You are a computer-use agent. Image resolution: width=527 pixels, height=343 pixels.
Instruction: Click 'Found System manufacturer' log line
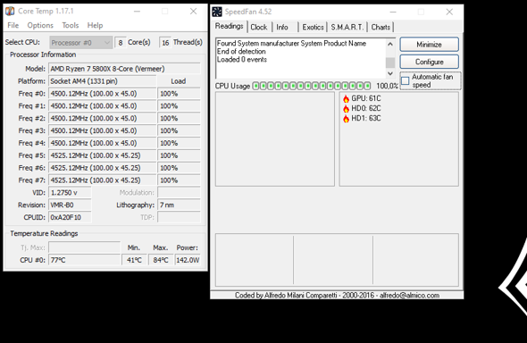[291, 44]
